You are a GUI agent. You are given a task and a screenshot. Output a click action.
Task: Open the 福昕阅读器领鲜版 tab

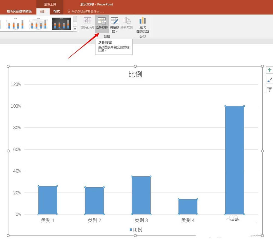click(19, 11)
